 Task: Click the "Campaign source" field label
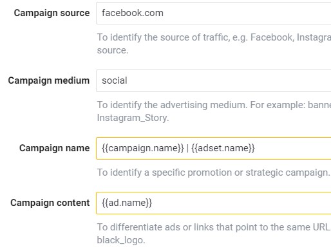pyautogui.click(x=52, y=13)
